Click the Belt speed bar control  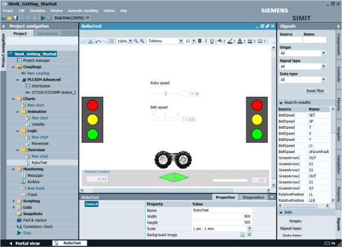(x=165, y=119)
